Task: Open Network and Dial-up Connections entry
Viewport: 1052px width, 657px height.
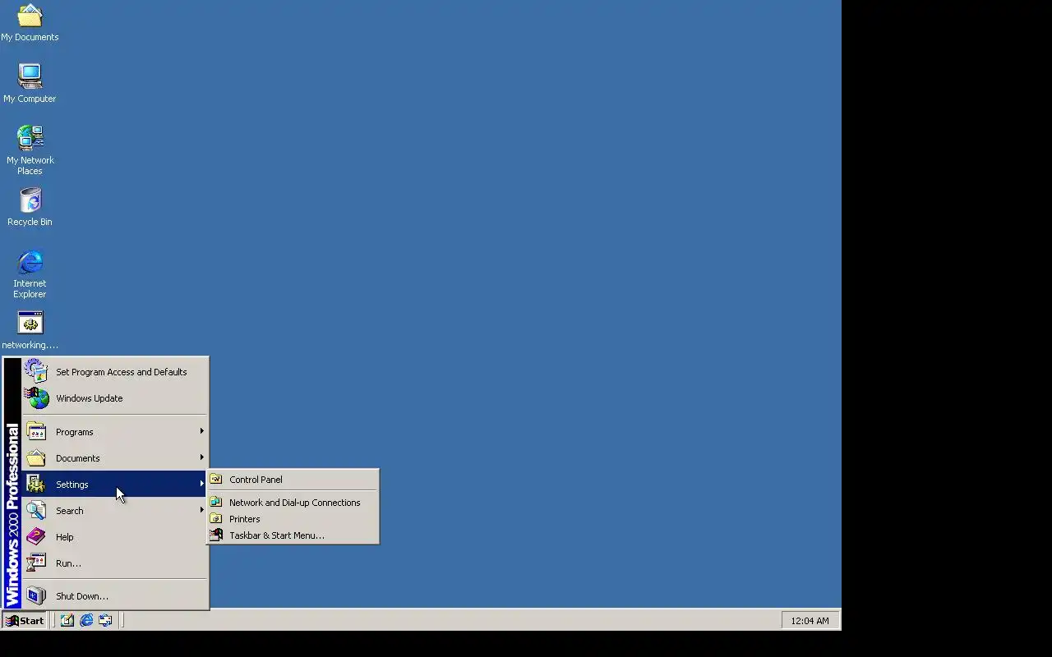Action: (x=293, y=503)
